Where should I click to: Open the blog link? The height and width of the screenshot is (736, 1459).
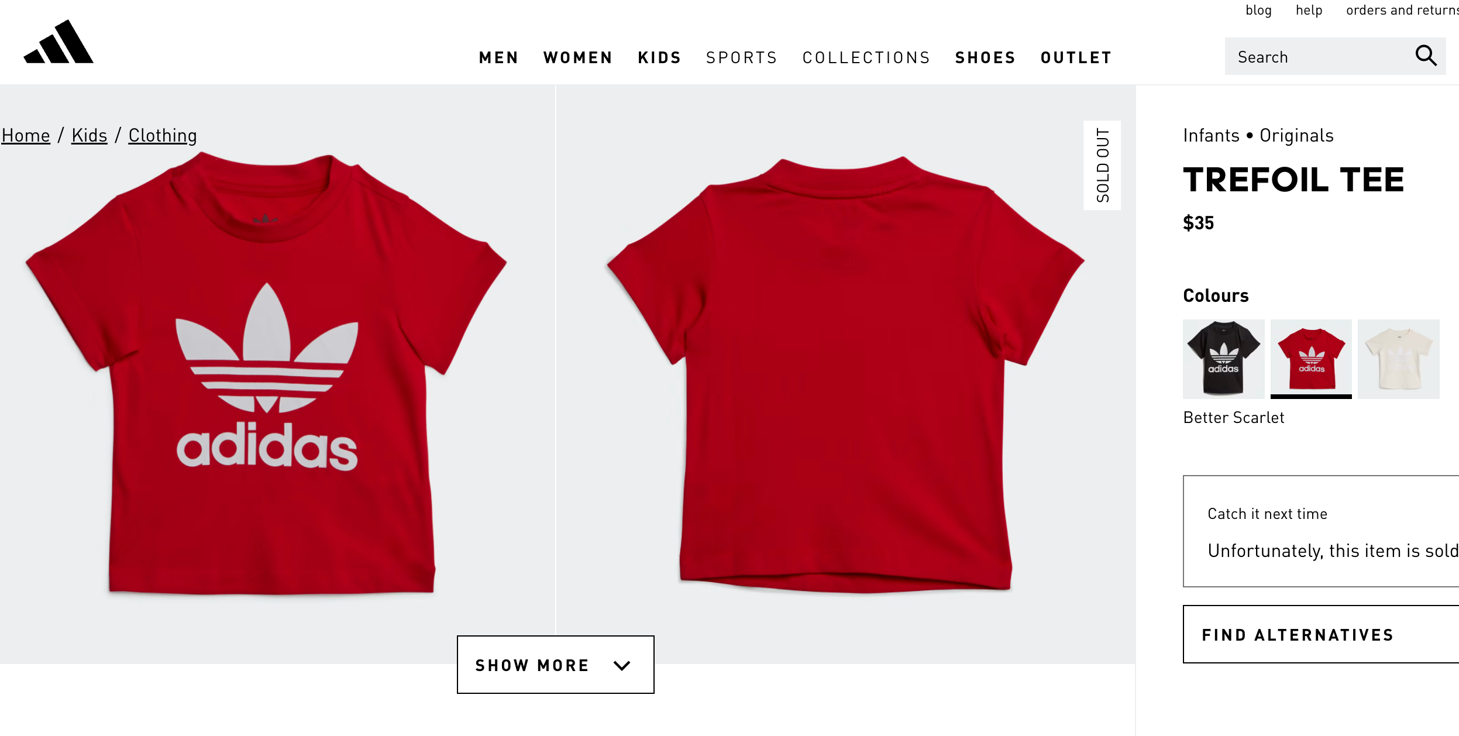click(x=1258, y=10)
